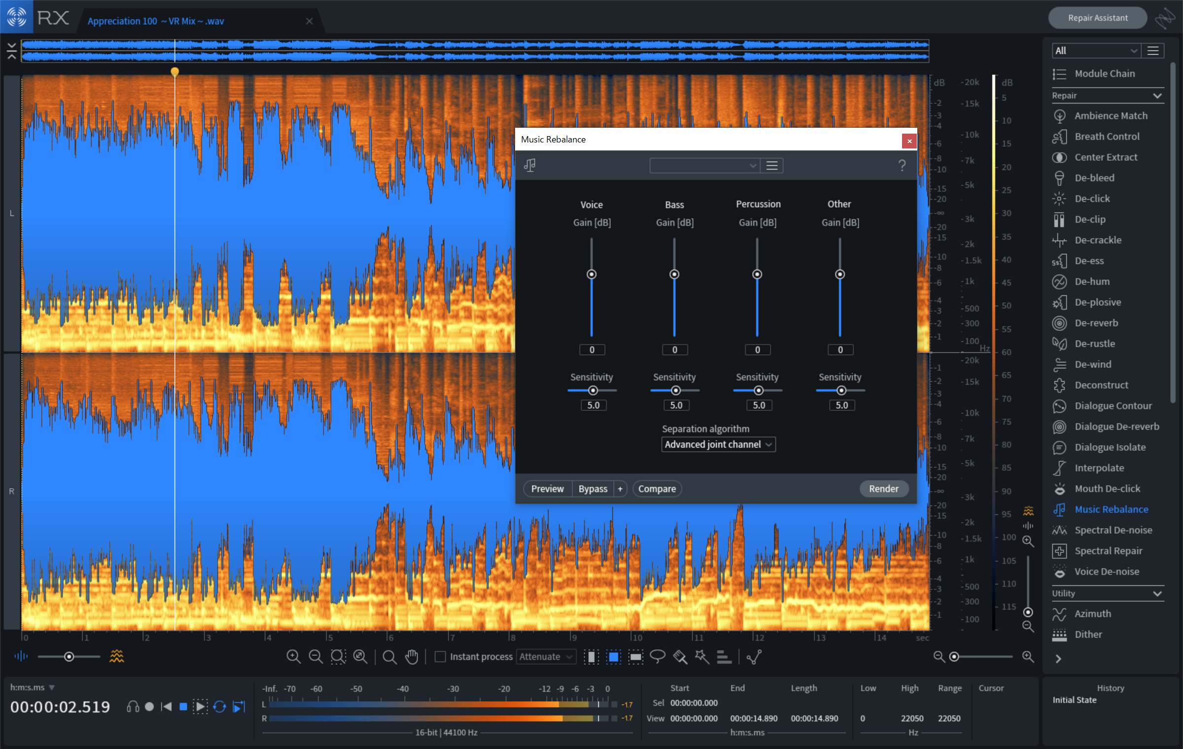Toggle playhead follows playback button
The width and height of the screenshot is (1183, 749).
tap(239, 707)
